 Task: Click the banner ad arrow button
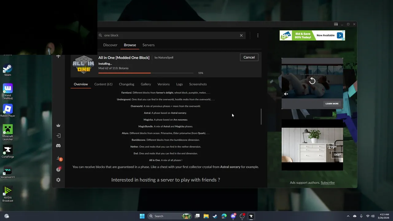(340, 35)
